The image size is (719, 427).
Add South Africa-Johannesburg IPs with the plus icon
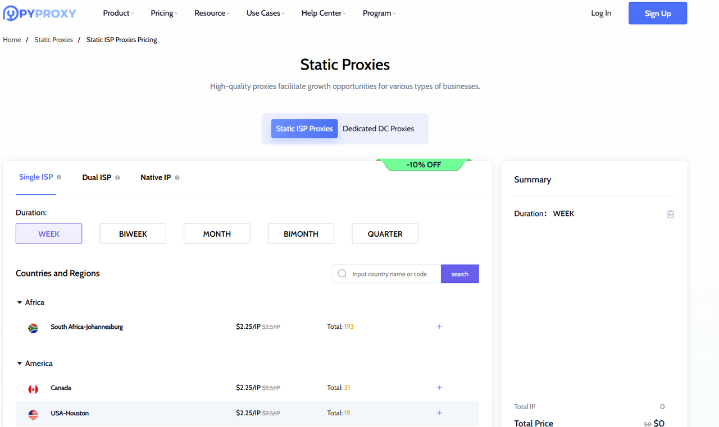[439, 326]
